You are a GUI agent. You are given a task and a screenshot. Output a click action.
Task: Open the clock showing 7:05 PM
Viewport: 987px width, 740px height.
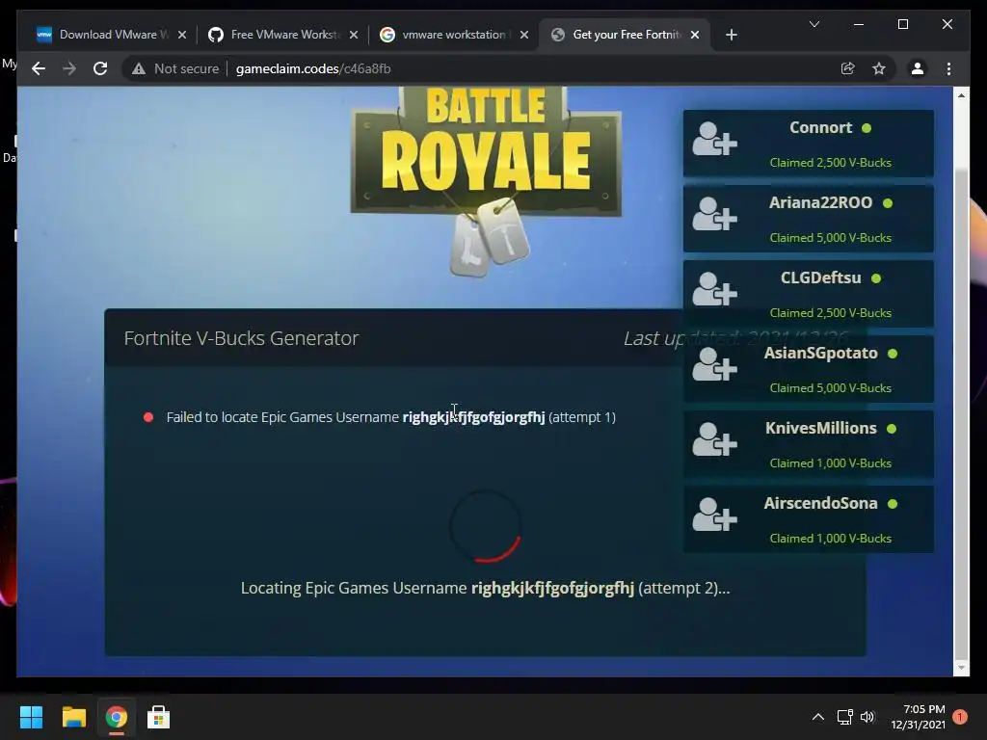coord(918,717)
